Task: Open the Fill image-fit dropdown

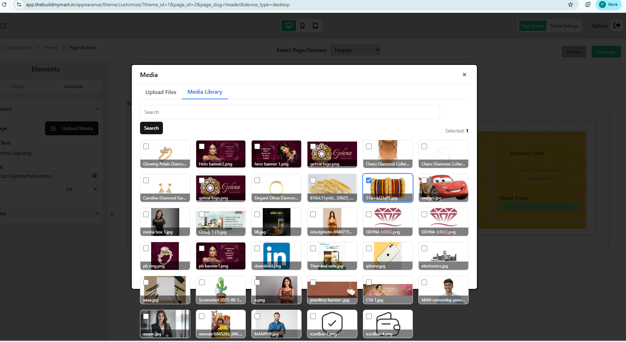Action: point(81,189)
